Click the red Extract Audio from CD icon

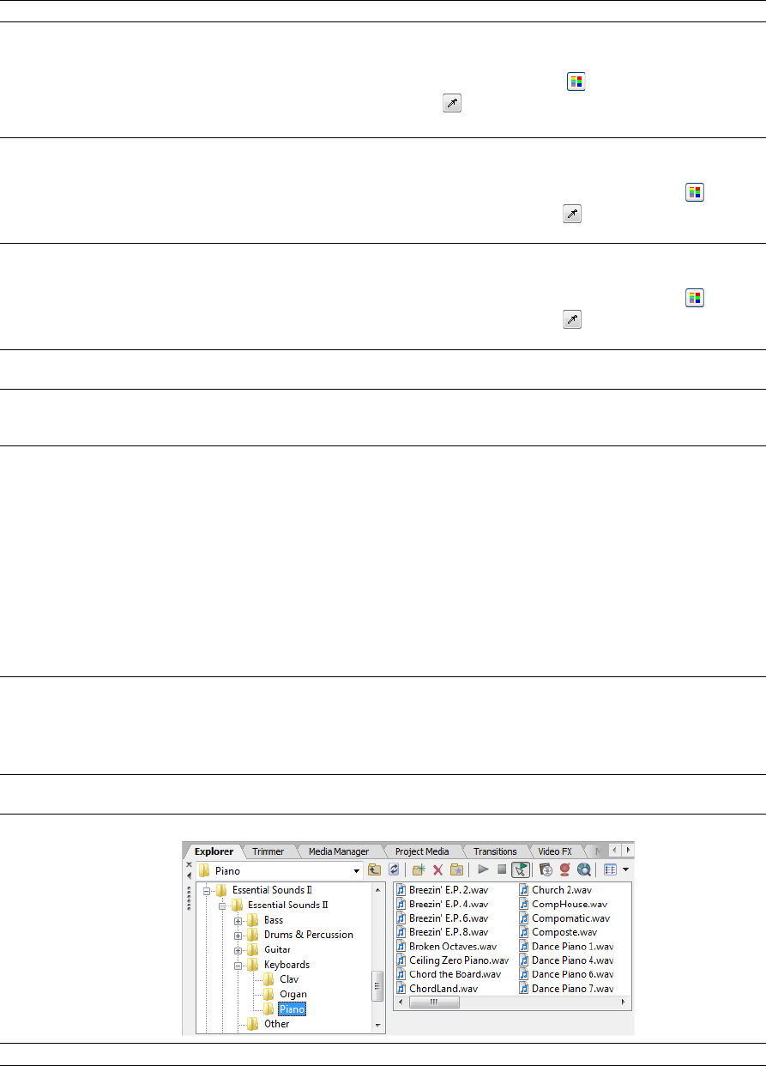point(564,869)
